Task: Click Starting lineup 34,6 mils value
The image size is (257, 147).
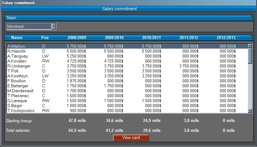Action: (x=114, y=121)
